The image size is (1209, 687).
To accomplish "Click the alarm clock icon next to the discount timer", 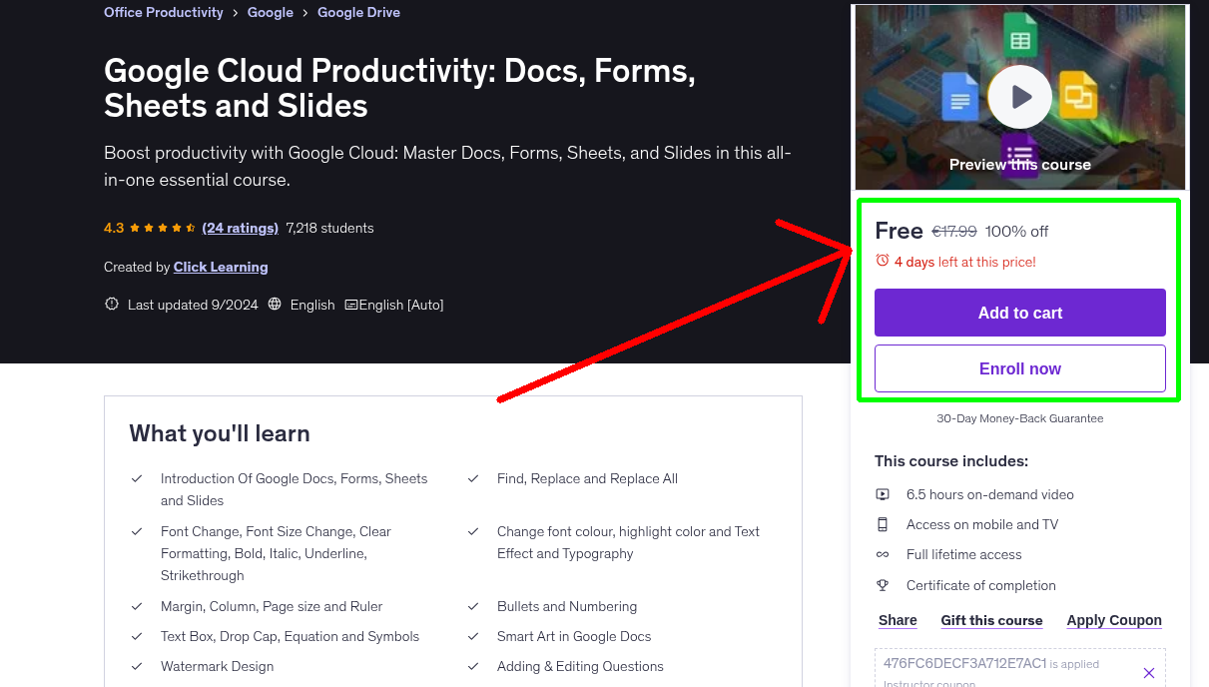I will (882, 260).
